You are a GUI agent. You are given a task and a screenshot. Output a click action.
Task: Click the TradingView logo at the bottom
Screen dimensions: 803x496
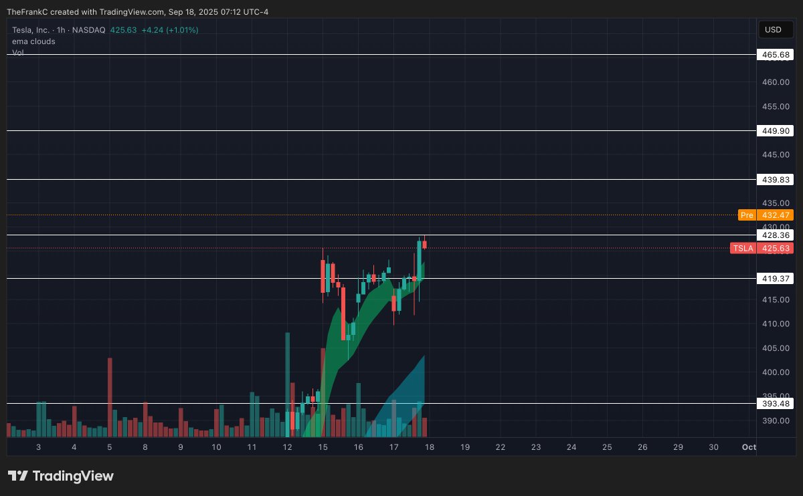tap(61, 476)
